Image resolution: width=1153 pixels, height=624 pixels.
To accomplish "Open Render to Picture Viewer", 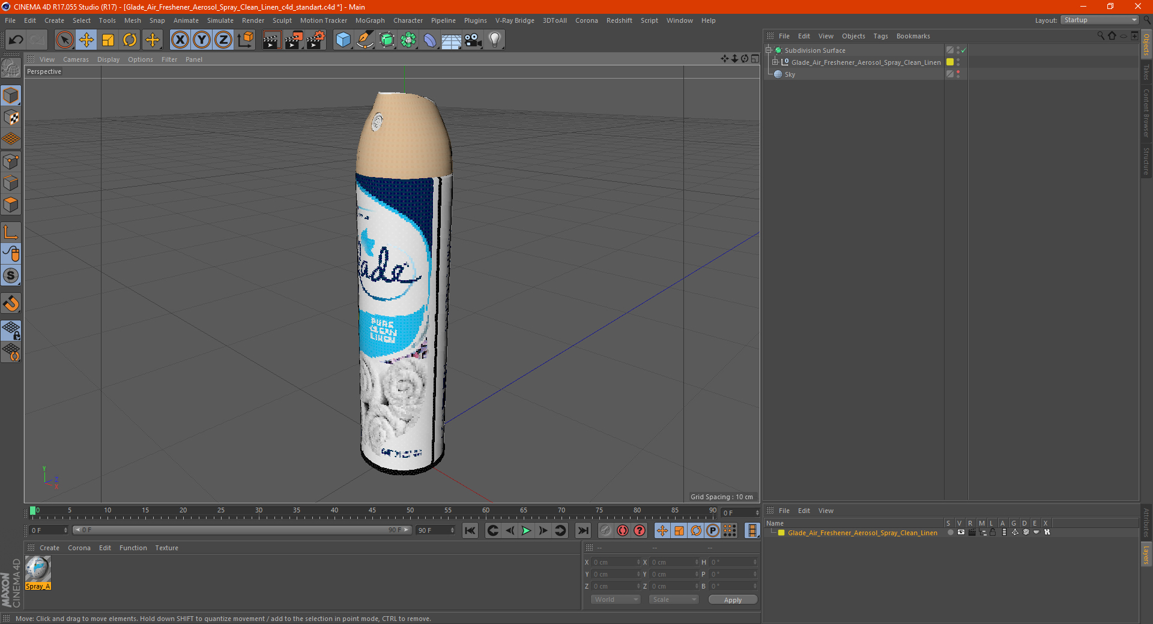I will tap(294, 40).
